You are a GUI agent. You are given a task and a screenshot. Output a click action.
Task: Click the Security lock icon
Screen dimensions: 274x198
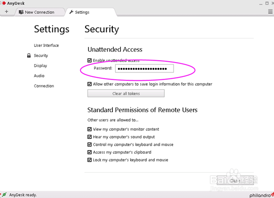coord(29,56)
